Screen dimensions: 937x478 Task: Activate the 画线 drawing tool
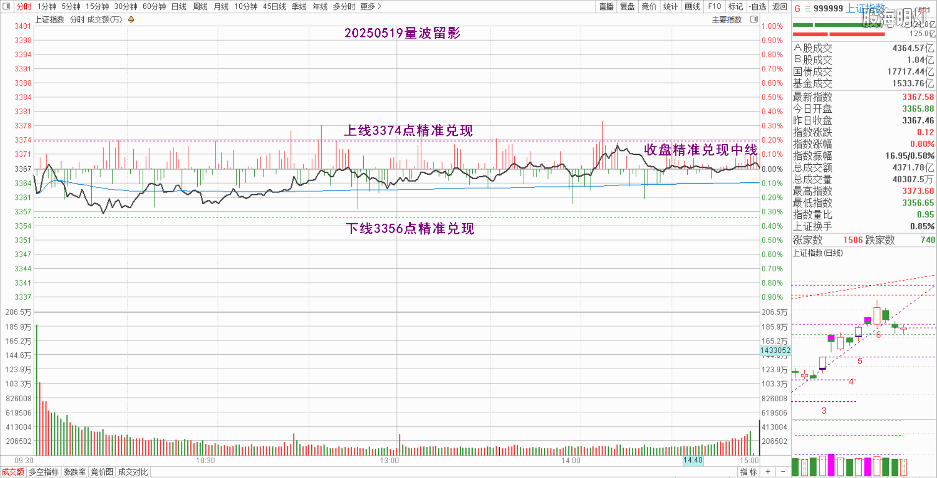692,6
